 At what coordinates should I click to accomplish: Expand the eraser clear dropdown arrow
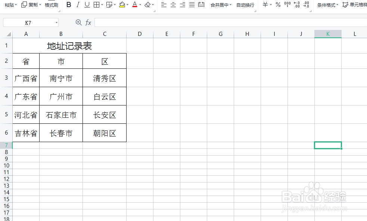(153, 5)
